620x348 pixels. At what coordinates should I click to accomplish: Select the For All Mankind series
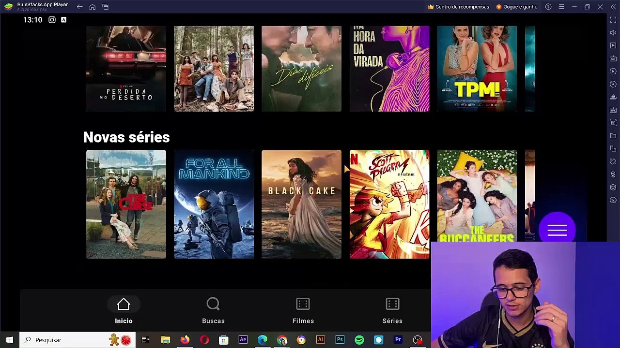(x=214, y=204)
